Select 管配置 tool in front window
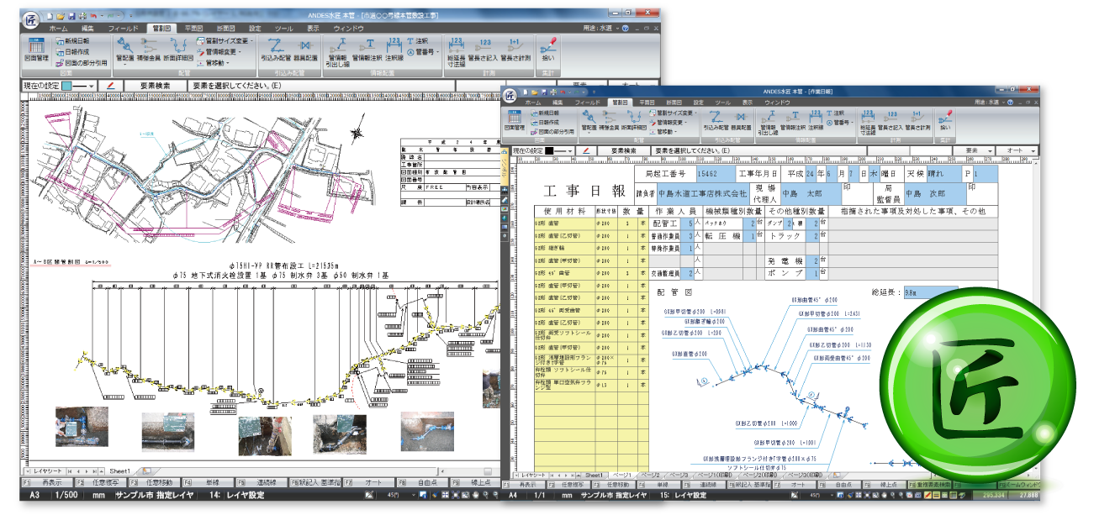This screenshot has height=515, width=1094. (x=589, y=121)
